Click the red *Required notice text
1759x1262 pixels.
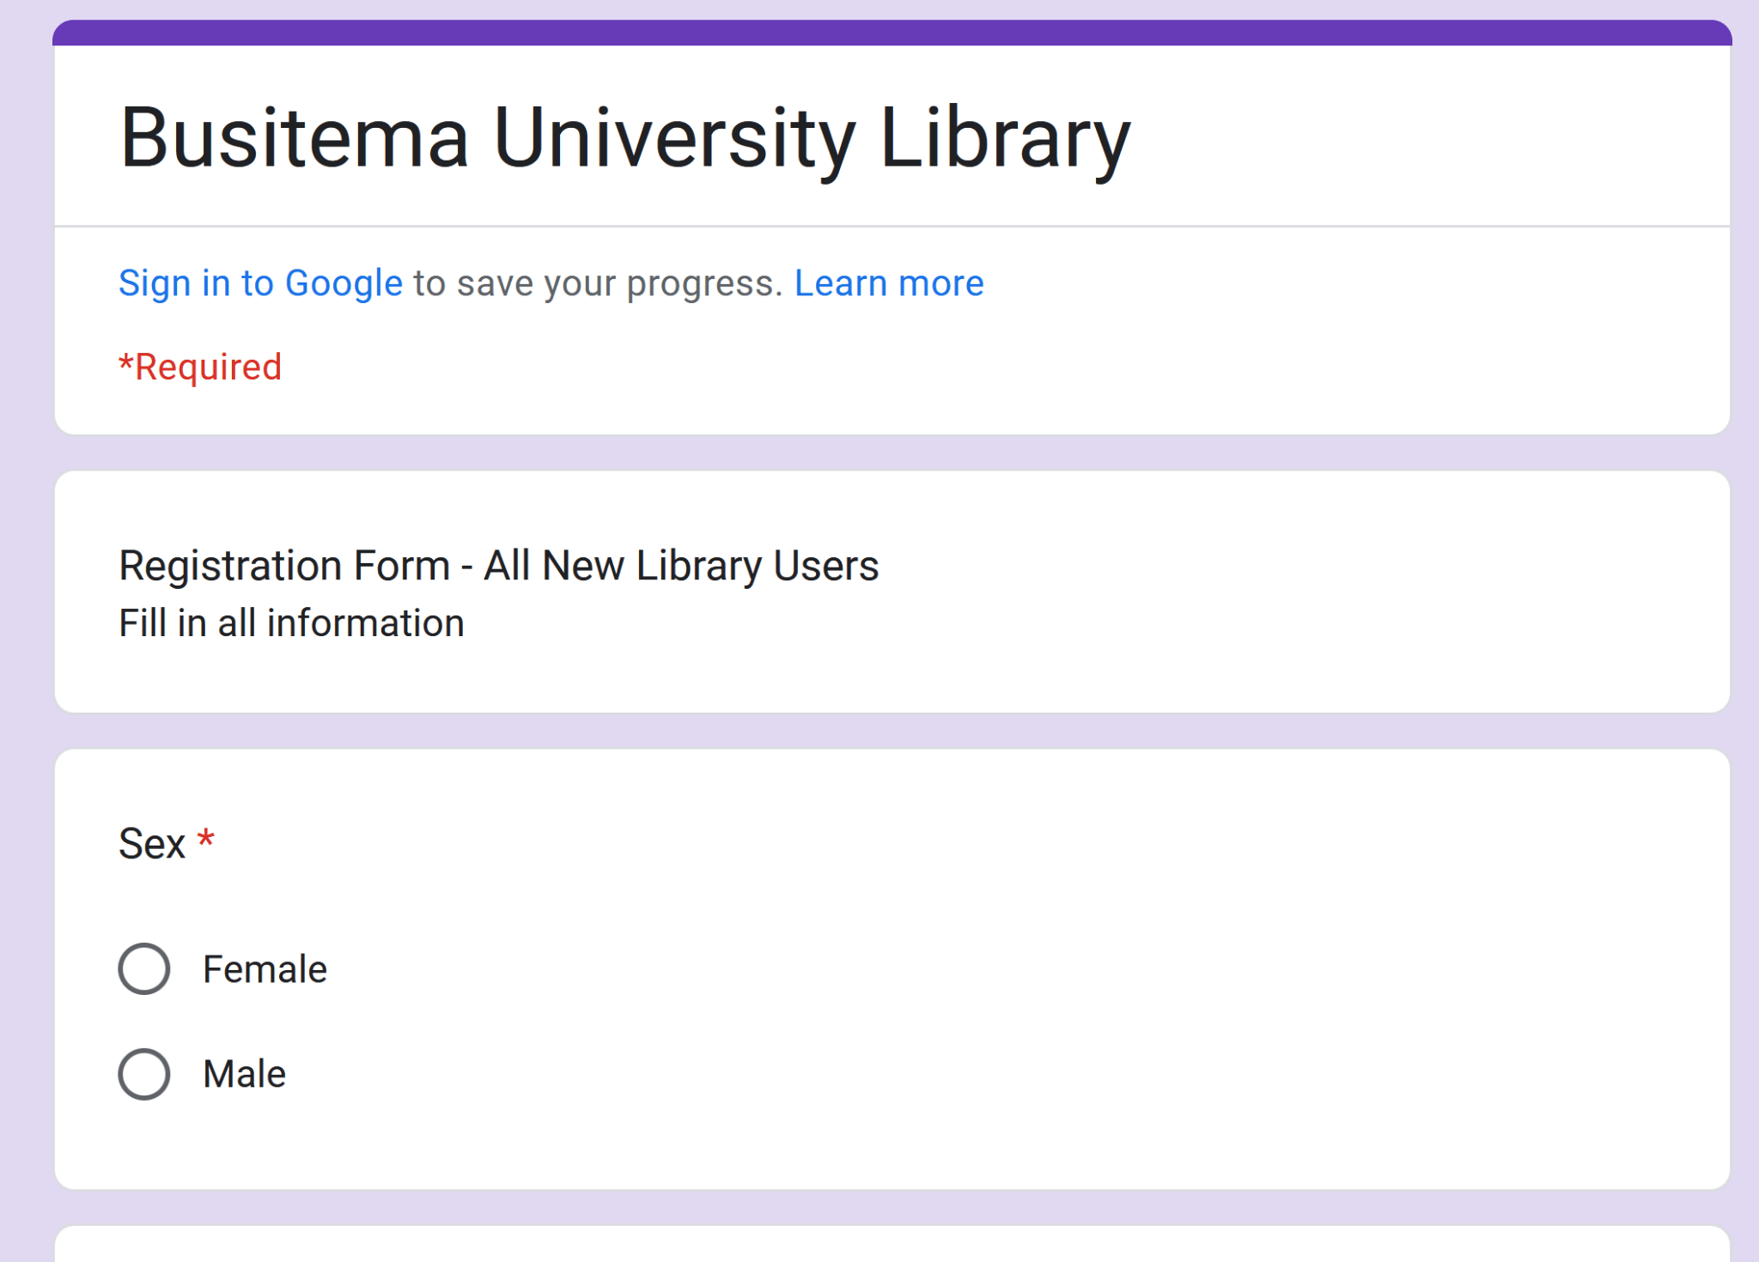(200, 367)
